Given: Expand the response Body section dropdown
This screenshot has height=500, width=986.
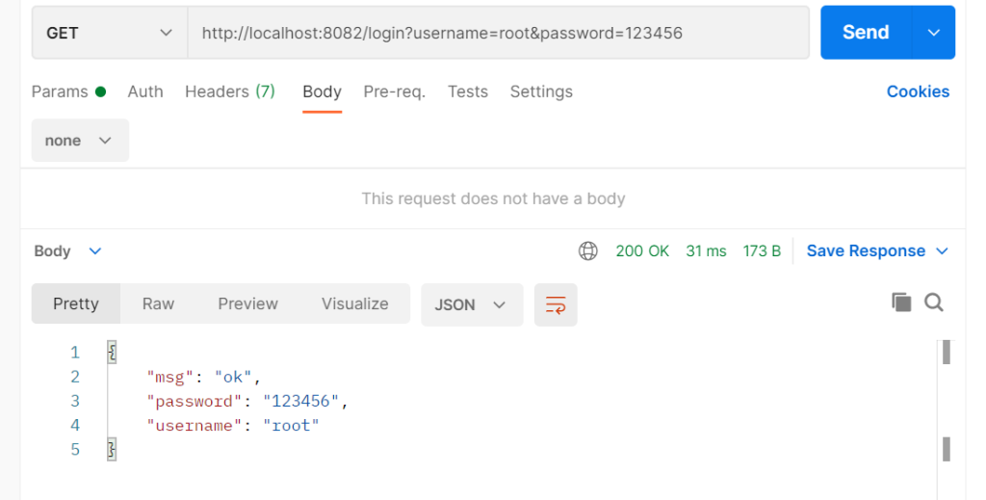Looking at the screenshot, I should pyautogui.click(x=67, y=251).
